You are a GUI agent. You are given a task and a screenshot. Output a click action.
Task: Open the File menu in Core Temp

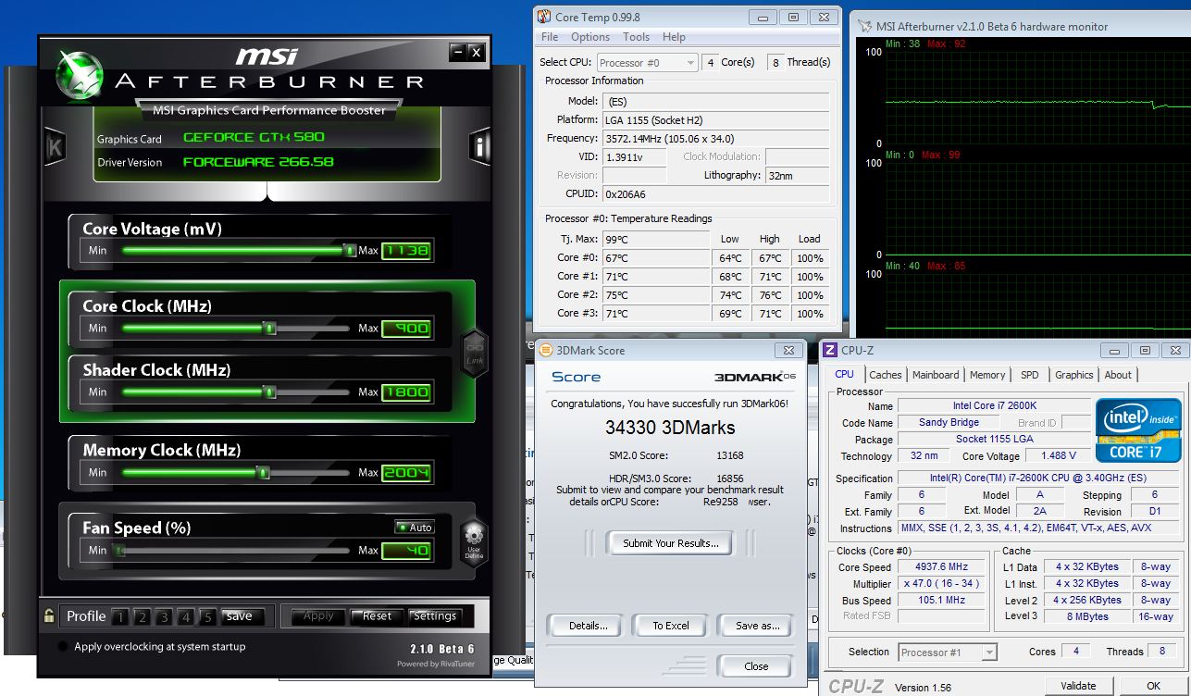click(550, 37)
